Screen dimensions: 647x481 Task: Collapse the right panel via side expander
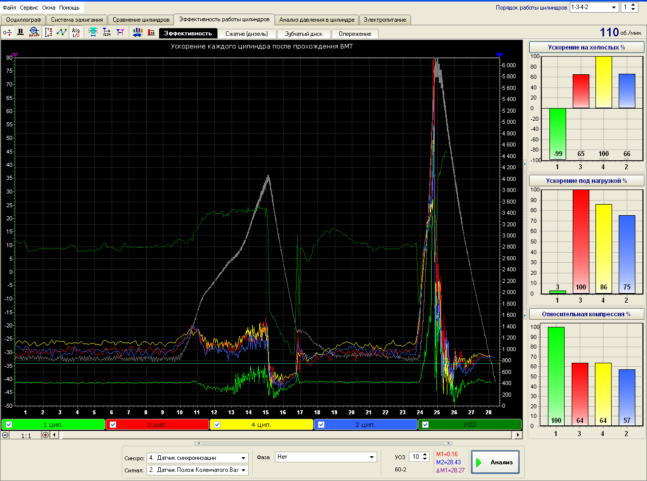tap(525, 240)
